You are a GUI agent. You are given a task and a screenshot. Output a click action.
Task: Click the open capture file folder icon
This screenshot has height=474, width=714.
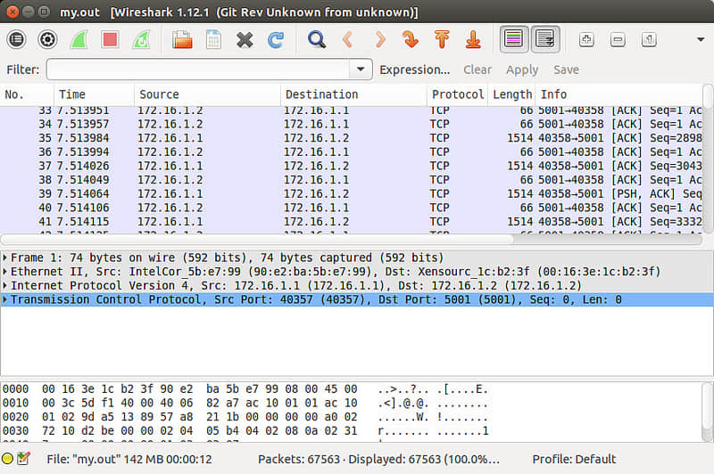182,39
